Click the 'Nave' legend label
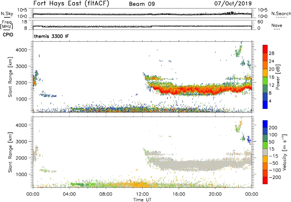The image size is (291, 202). coord(276,26)
